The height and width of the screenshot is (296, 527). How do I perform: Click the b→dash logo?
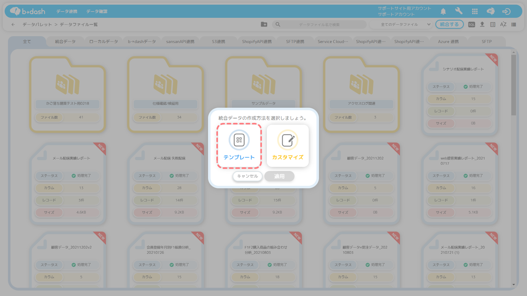point(27,11)
